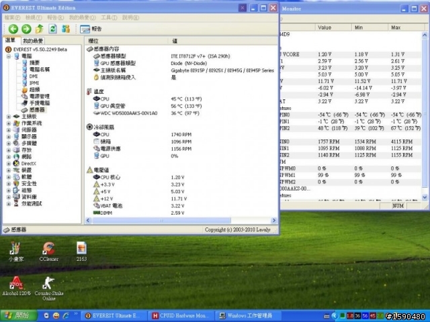The width and height of the screenshot is (430, 322).
Task: Click the 資料庫 tree icon
Action: pyautogui.click(x=16, y=197)
